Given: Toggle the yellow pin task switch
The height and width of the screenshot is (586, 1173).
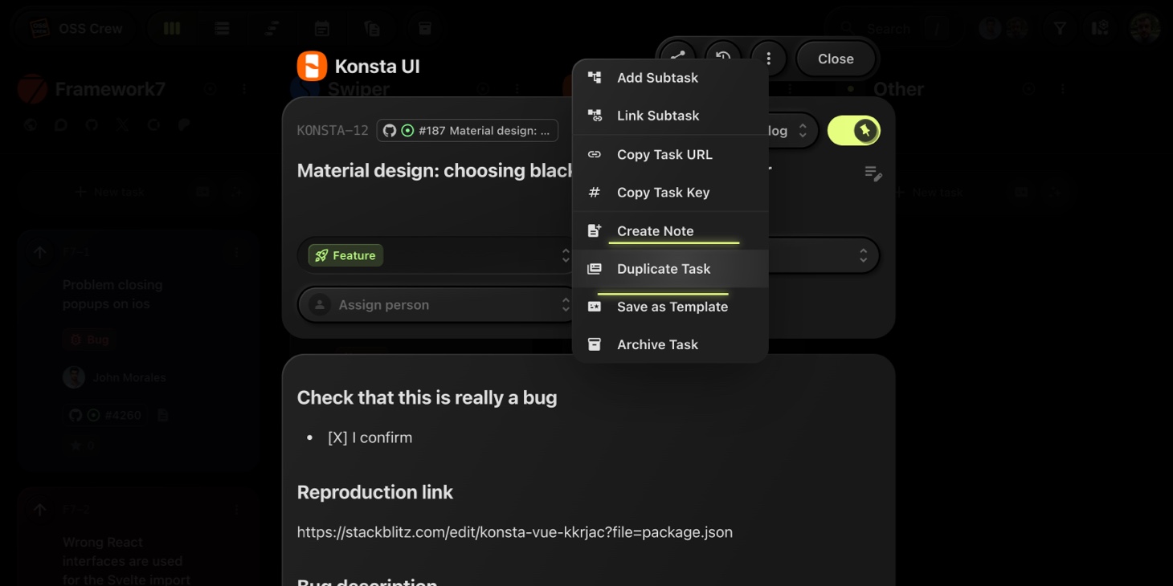Looking at the screenshot, I should 854,131.
